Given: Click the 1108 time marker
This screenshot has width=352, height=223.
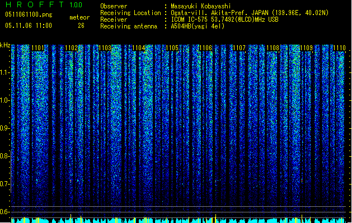Looking at the screenshot, I should [273, 48].
